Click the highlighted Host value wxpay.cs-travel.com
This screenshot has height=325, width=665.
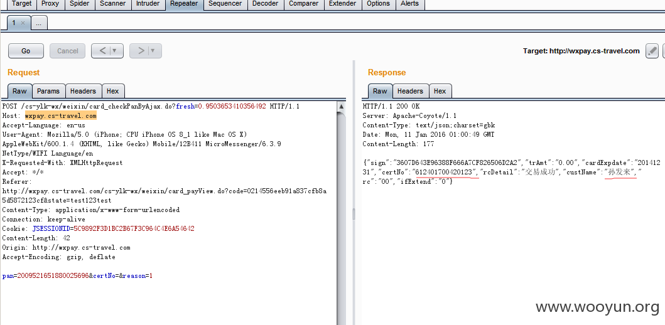coord(61,115)
